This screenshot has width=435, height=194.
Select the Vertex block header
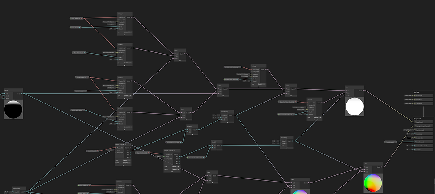[416, 92]
